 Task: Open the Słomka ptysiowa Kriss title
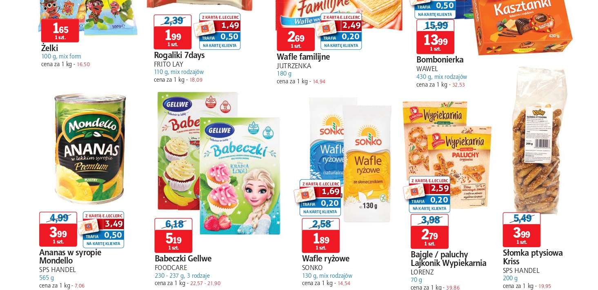(x=533, y=257)
